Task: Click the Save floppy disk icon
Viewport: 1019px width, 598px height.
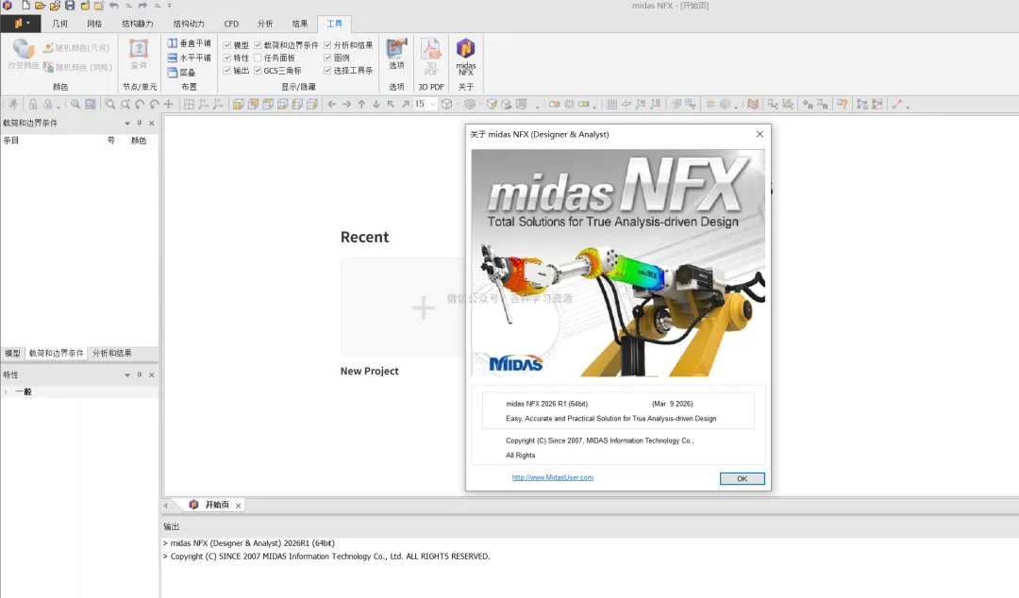Action: pyautogui.click(x=70, y=6)
